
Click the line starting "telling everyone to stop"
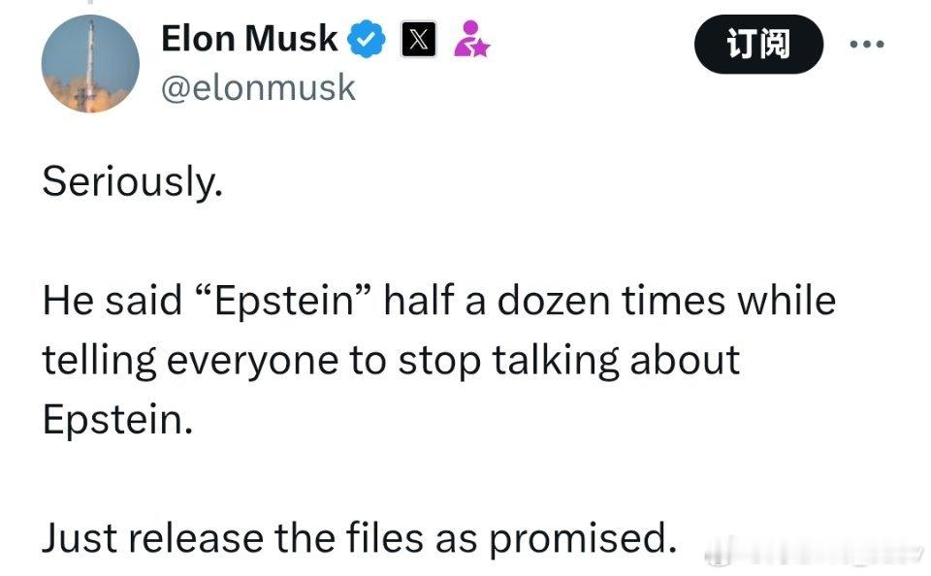391,361
